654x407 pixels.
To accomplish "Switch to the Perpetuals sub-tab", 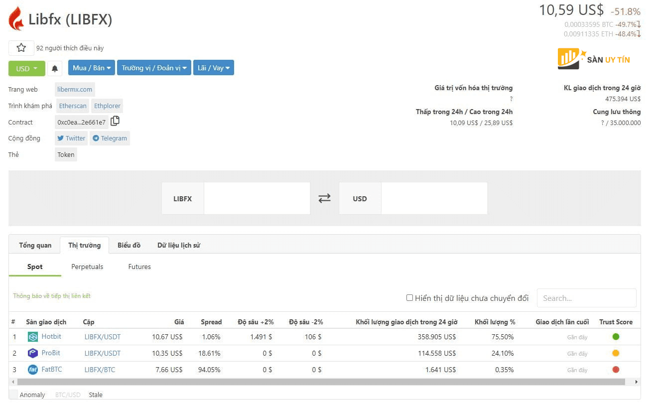I will pos(87,267).
